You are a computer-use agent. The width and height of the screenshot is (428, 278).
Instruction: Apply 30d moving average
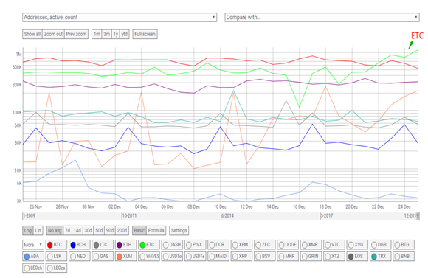click(88, 231)
